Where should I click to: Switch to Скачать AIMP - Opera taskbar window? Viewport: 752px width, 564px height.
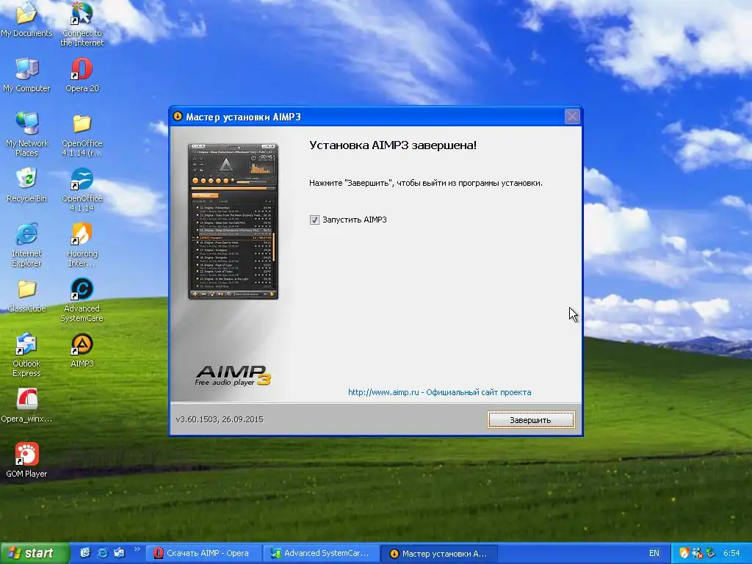pos(203,554)
